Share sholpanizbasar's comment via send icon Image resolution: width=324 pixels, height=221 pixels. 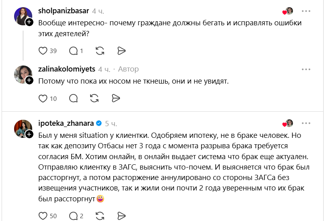(x=121, y=51)
